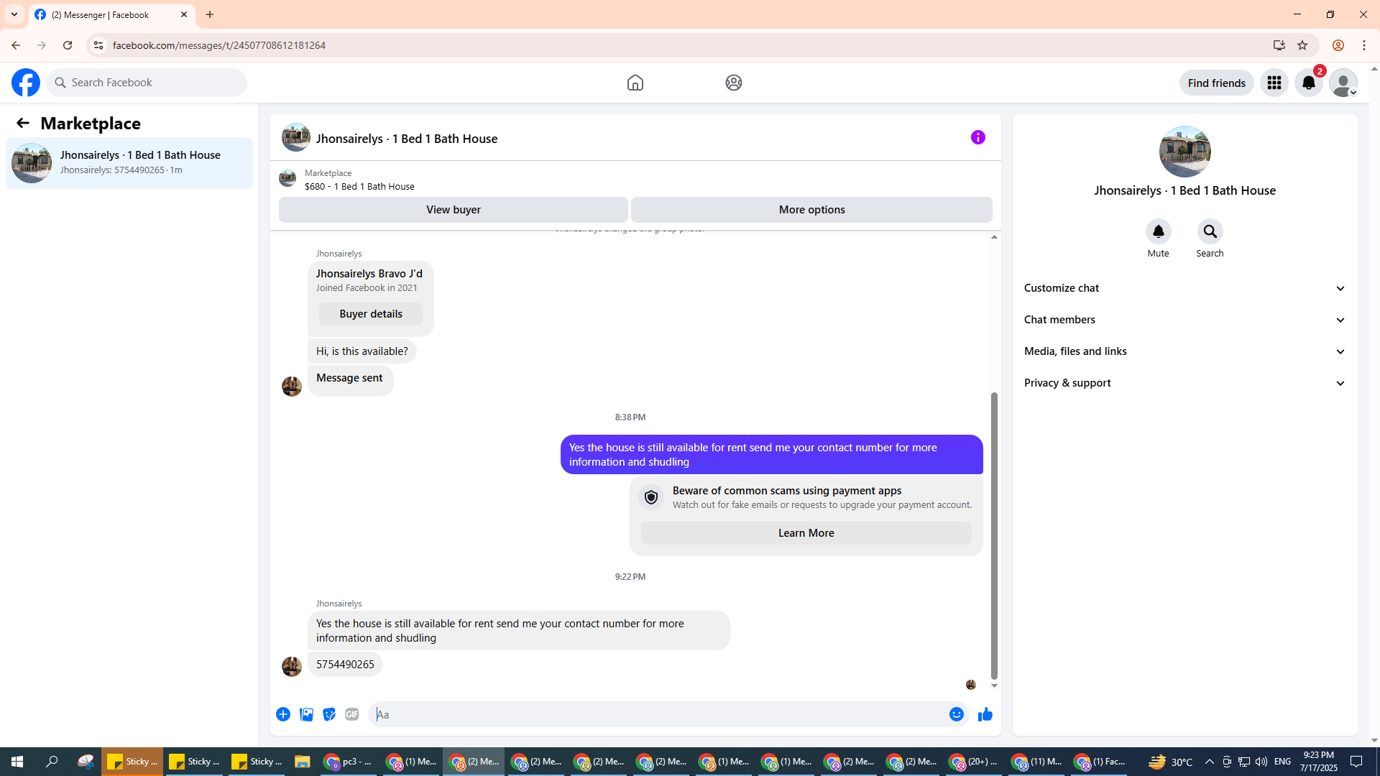This screenshot has width=1380, height=776.
Task: Click the back arrow beside Marketplace
Action: tap(23, 123)
